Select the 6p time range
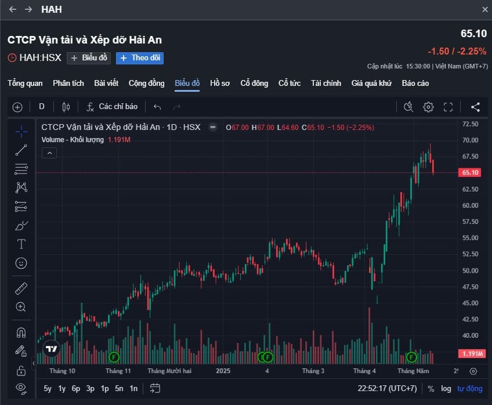This screenshot has width=492, height=405. [x=76, y=389]
